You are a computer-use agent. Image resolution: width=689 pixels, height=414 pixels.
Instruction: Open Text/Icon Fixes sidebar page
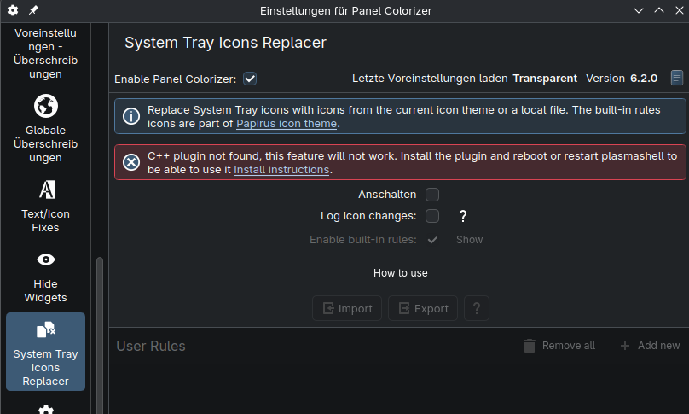(x=45, y=206)
